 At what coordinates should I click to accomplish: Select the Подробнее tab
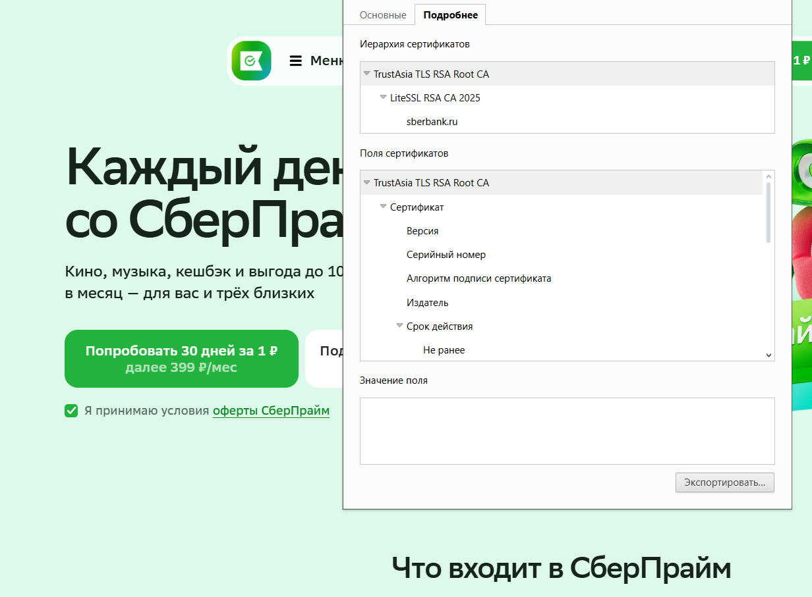(450, 15)
